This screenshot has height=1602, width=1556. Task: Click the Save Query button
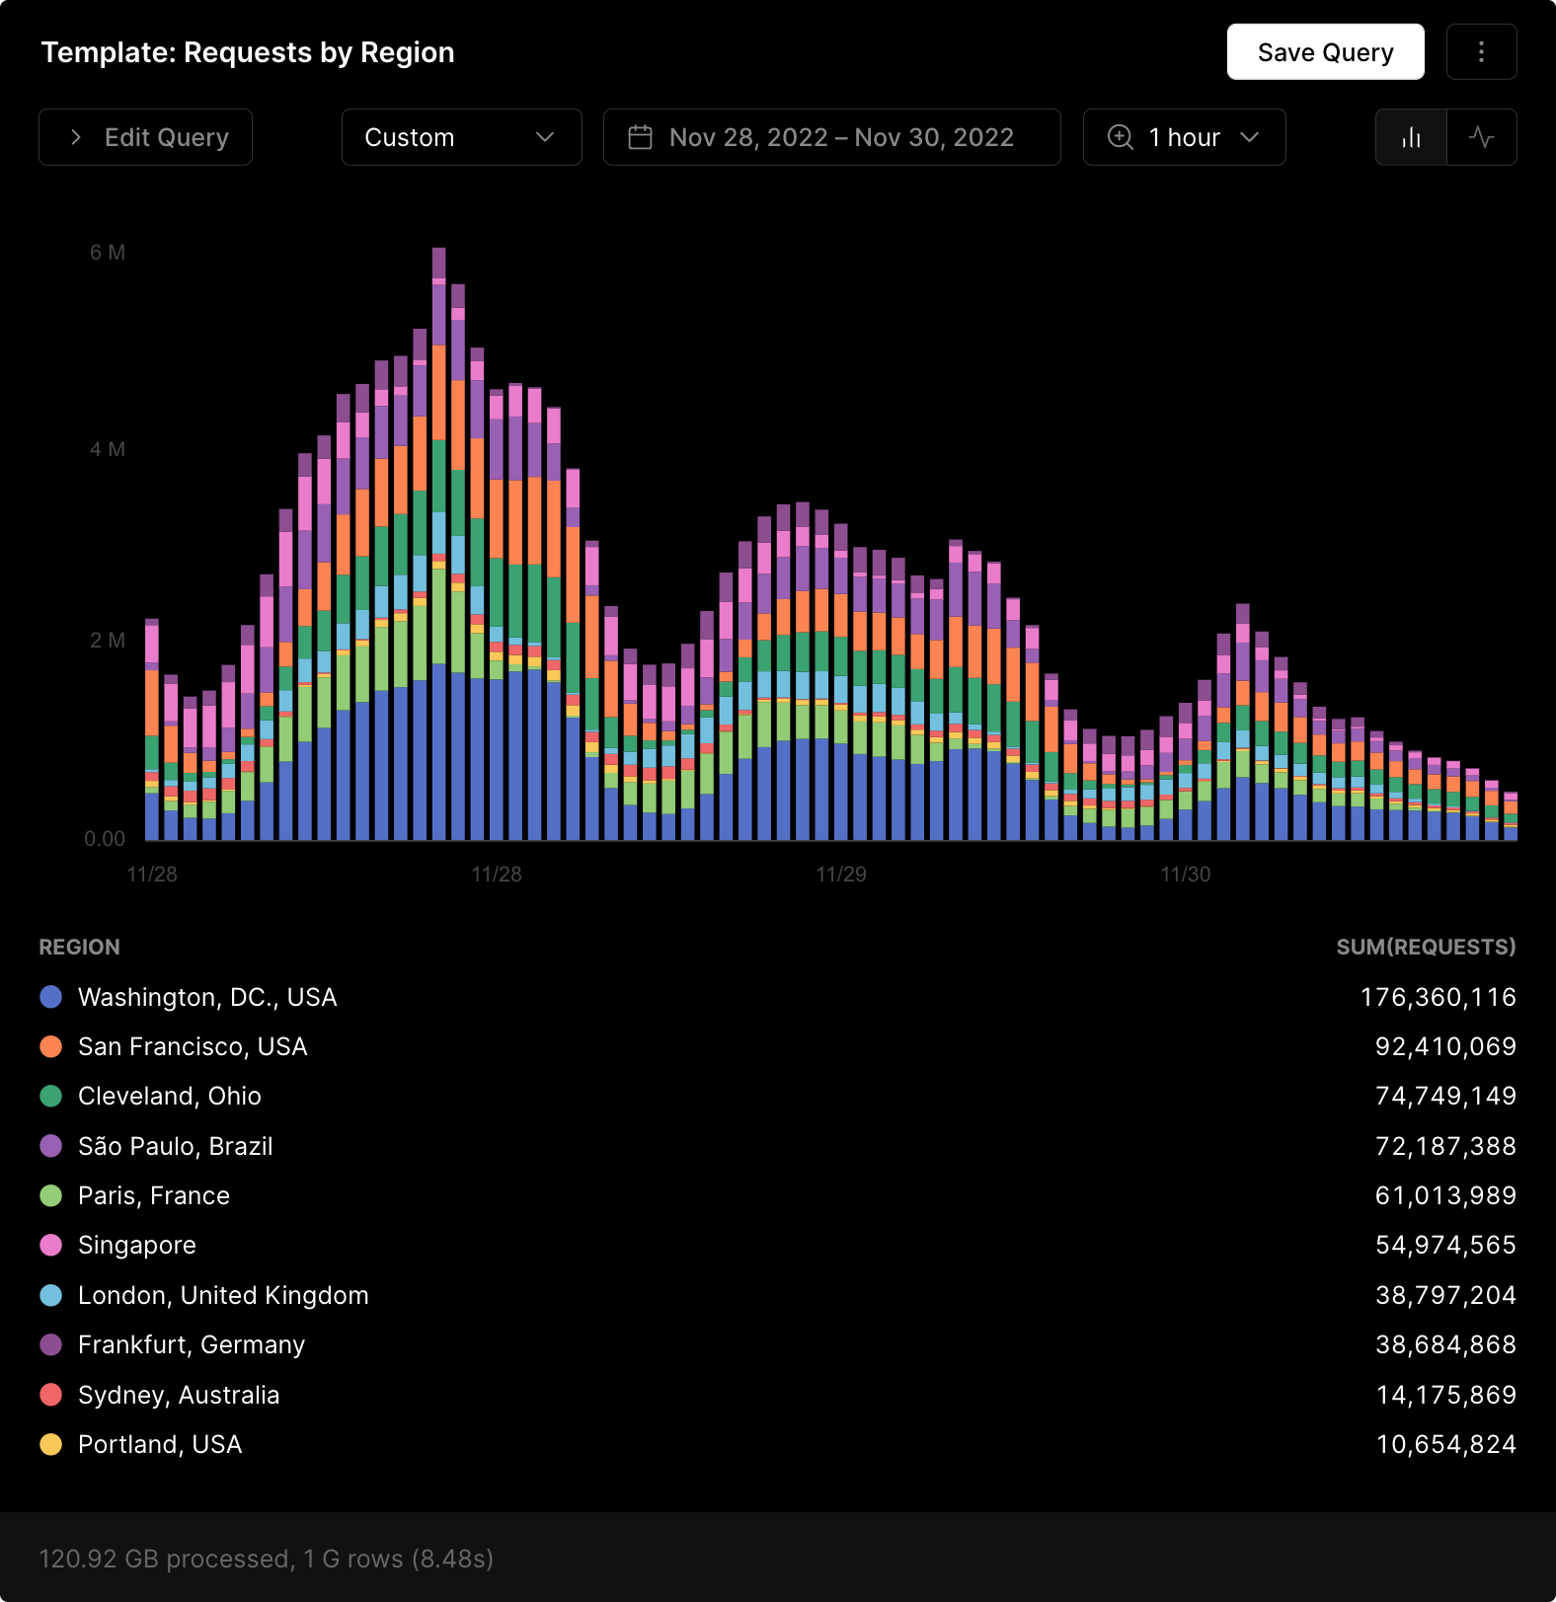click(x=1325, y=52)
